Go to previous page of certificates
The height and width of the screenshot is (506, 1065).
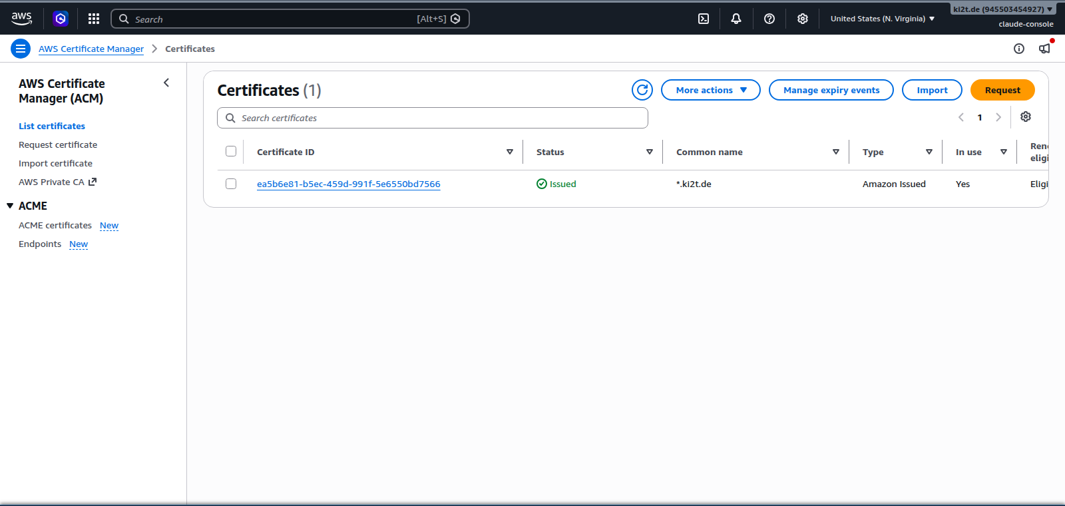click(x=961, y=117)
